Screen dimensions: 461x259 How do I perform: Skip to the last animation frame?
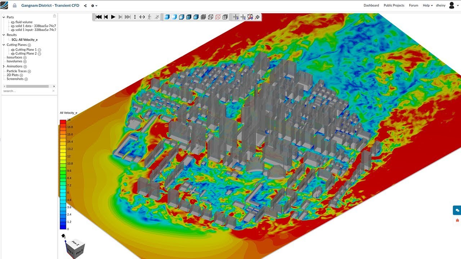(x=128, y=17)
